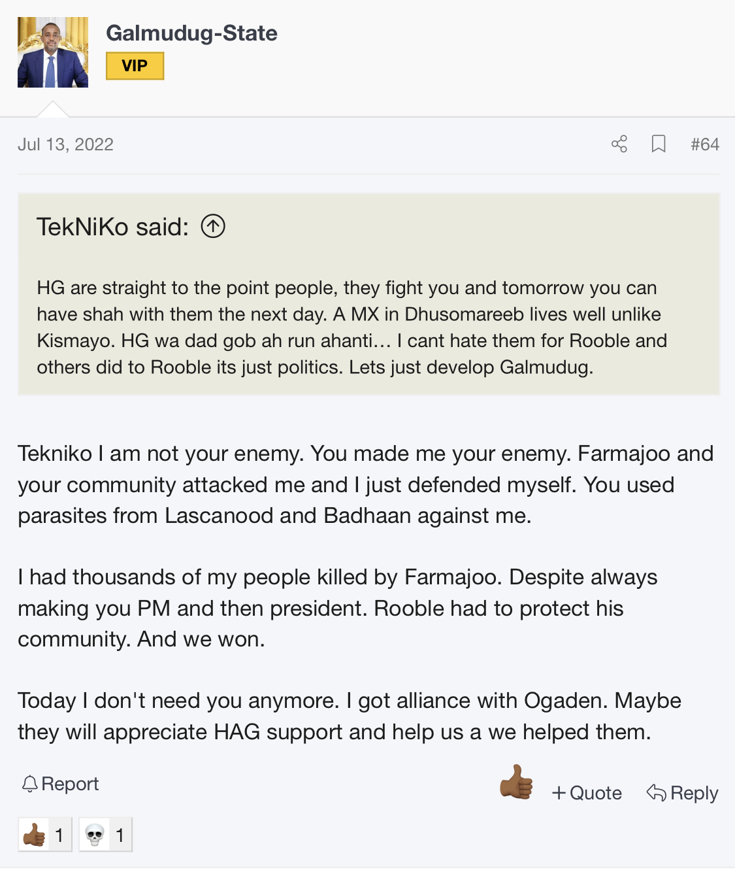Add post to multi-quote with +Quote
Screen dimensions: 735x870
click(587, 793)
